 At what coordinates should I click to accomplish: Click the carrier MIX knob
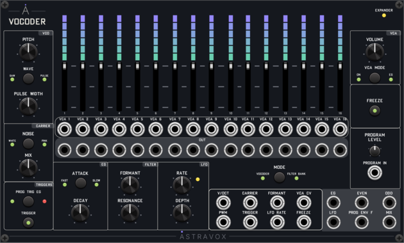tap(28, 168)
